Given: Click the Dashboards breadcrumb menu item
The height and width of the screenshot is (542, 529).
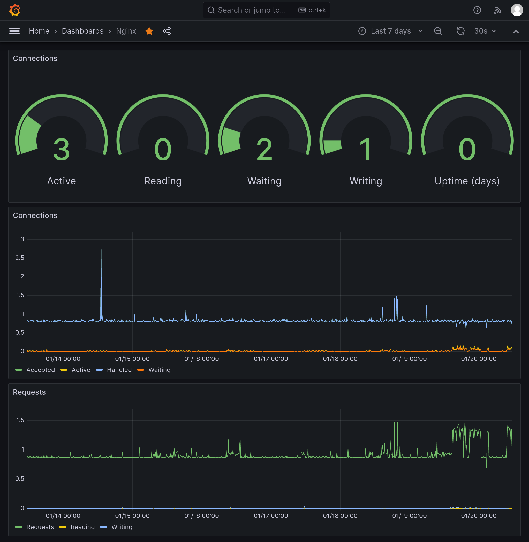Looking at the screenshot, I should pyautogui.click(x=83, y=31).
